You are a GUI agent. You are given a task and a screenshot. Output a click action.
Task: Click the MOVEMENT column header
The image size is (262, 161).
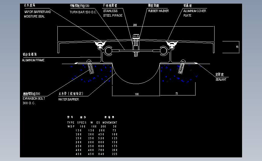pyautogui.click(x=110, y=123)
